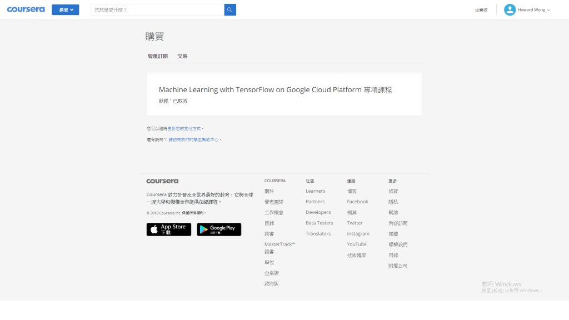Click Howard Weng's profile avatar icon

coord(510,10)
